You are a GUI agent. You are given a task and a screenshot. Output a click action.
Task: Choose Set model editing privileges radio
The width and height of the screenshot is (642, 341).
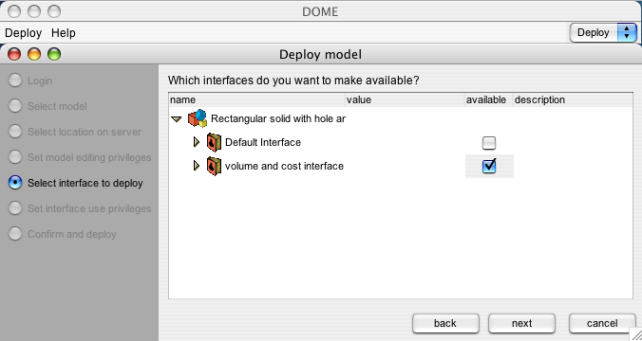click(x=15, y=157)
